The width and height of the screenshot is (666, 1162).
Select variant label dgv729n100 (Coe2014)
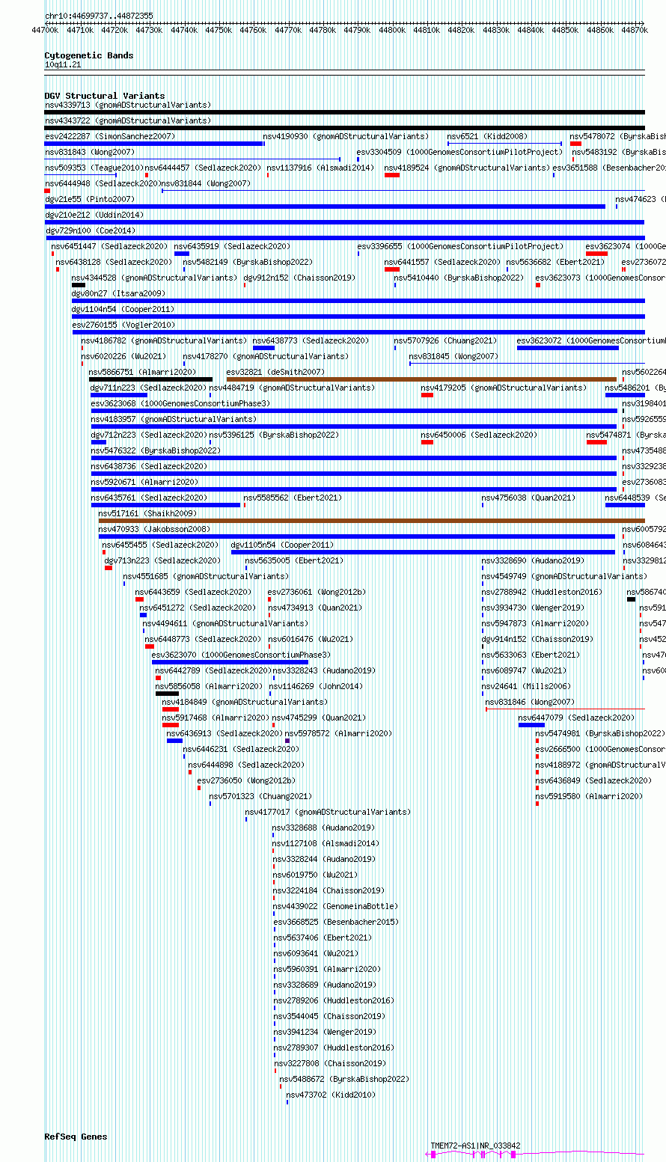(90, 230)
